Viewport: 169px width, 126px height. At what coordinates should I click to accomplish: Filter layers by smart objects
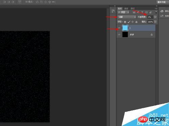150,12
